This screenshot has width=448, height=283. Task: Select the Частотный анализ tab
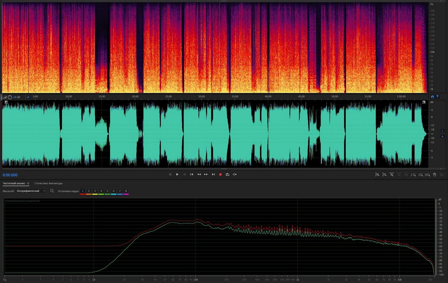[x=14, y=183]
